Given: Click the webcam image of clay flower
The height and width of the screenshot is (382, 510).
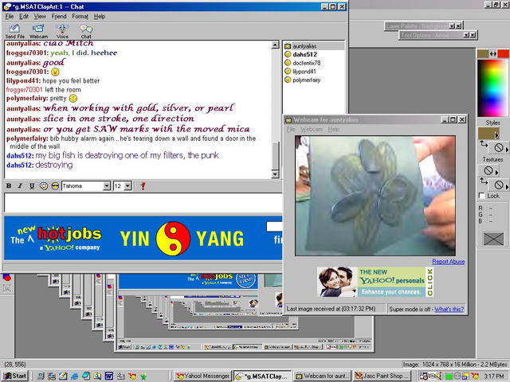Looking at the screenshot, I should (375, 196).
